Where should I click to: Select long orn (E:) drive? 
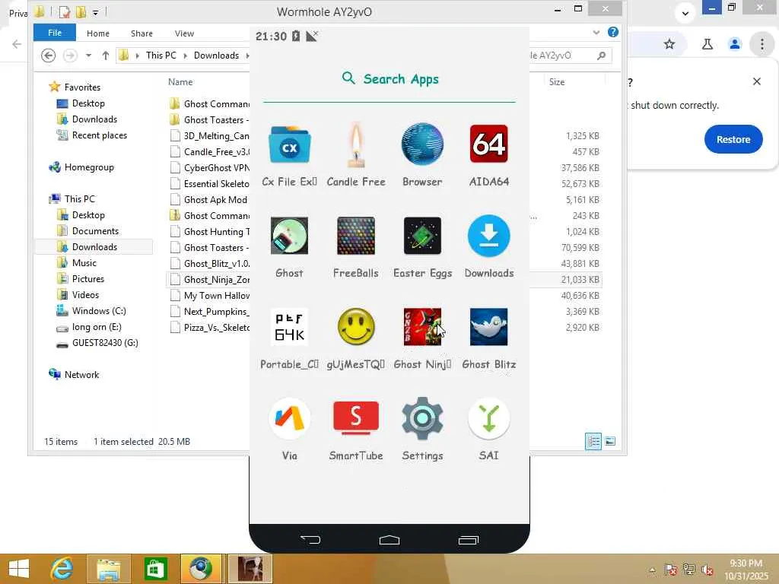click(97, 327)
